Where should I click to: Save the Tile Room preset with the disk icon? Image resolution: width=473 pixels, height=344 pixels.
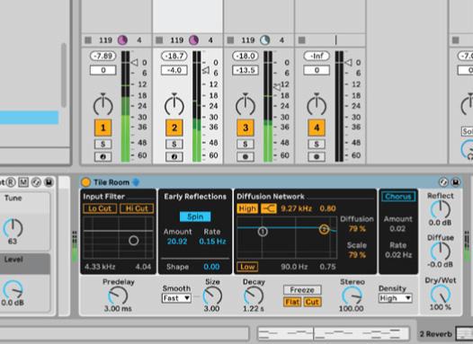(456, 182)
